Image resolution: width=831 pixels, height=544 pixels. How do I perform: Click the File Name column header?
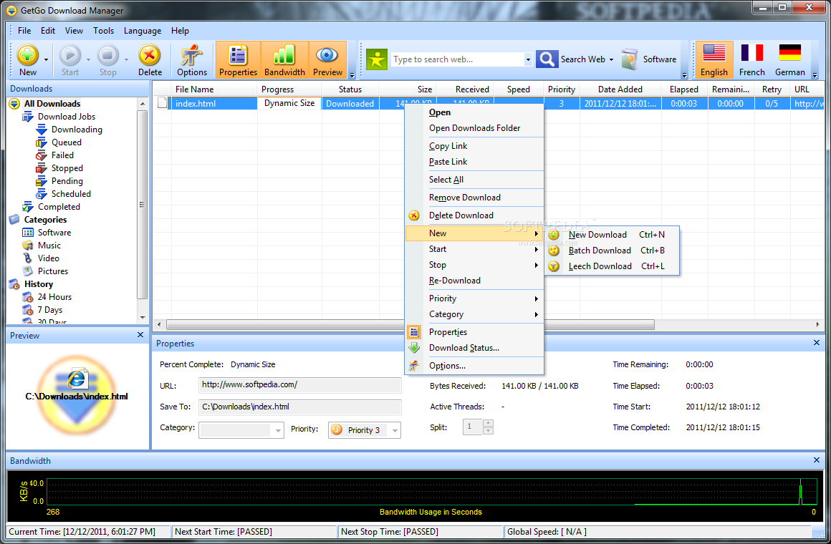(x=215, y=89)
